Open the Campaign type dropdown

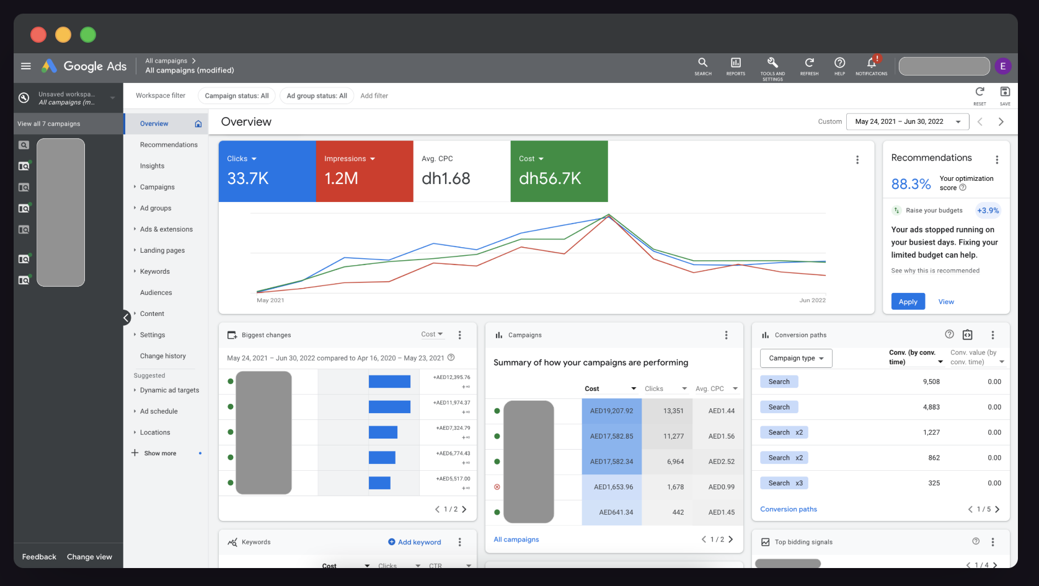796,358
